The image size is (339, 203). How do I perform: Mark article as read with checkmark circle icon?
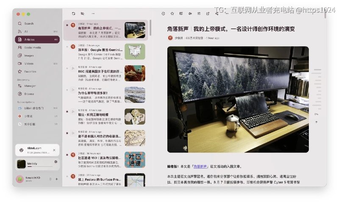tap(163, 14)
